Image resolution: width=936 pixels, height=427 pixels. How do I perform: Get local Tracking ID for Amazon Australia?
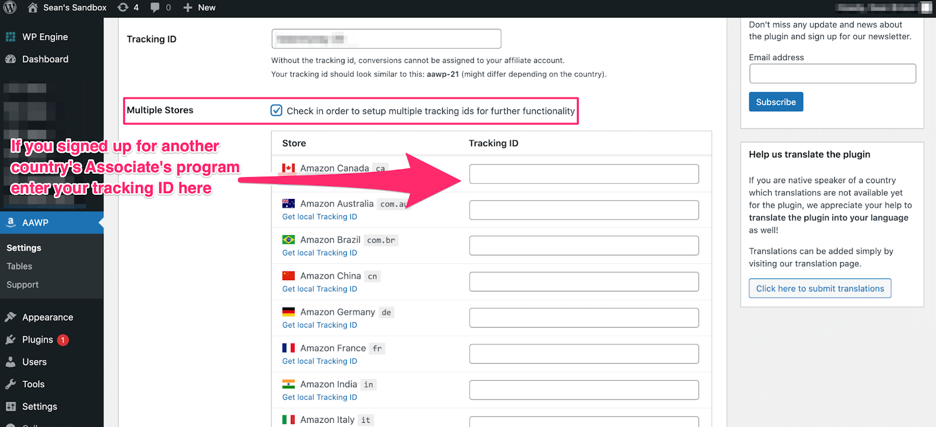point(319,216)
